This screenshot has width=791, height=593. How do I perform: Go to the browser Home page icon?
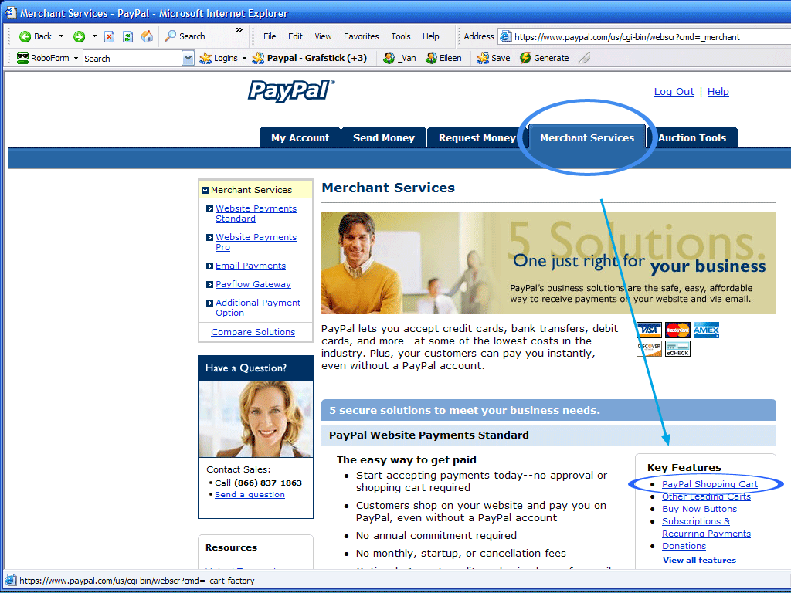(x=147, y=36)
